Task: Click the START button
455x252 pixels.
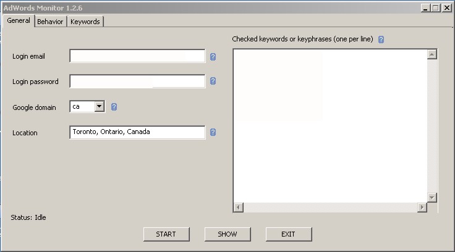Action: coord(166,234)
